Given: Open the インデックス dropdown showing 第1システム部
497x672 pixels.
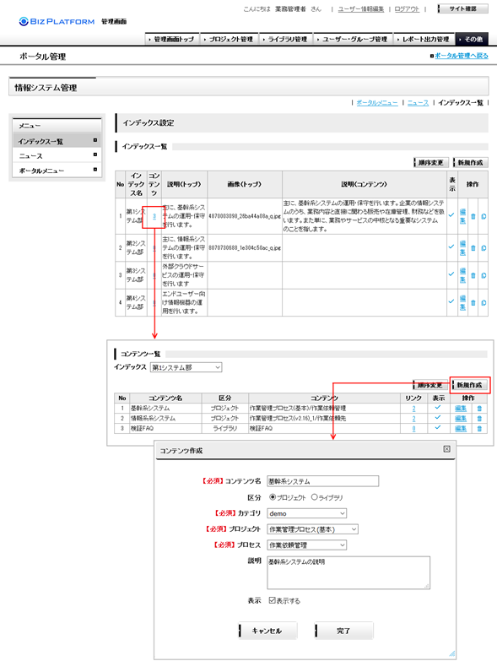Looking at the screenshot, I should 186,367.
